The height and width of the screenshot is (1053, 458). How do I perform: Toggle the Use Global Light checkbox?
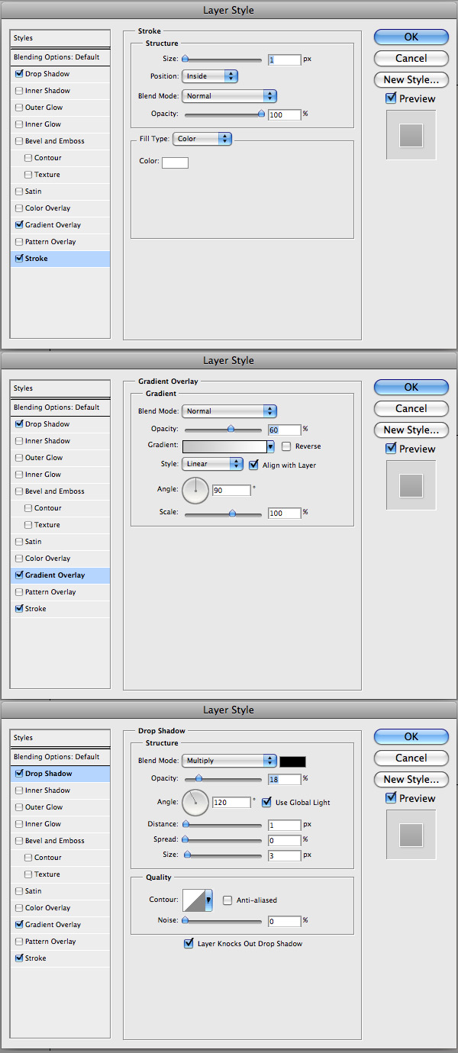coord(266,802)
